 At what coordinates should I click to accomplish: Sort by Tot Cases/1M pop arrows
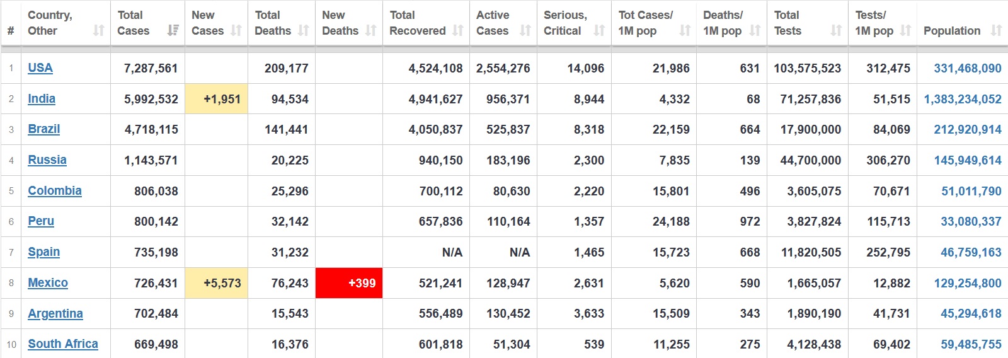[x=685, y=30]
